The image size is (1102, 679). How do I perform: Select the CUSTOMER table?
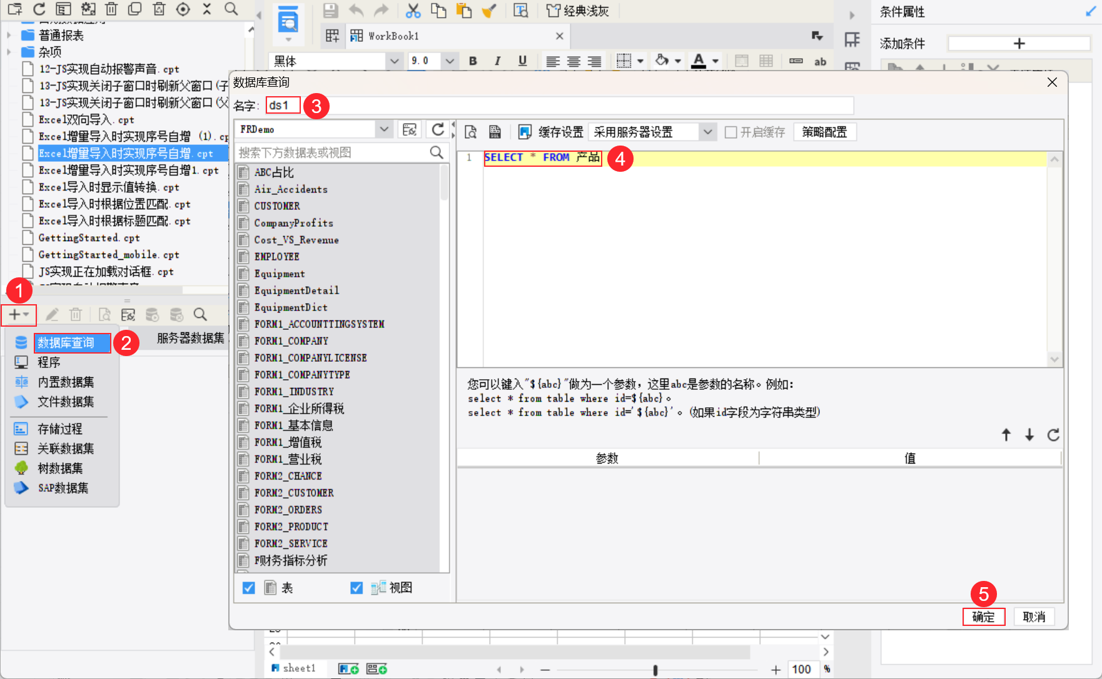coord(277,206)
